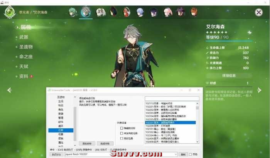Click the category list scroll-down arrow
Screen dimensions: 270x158
(x=75, y=145)
